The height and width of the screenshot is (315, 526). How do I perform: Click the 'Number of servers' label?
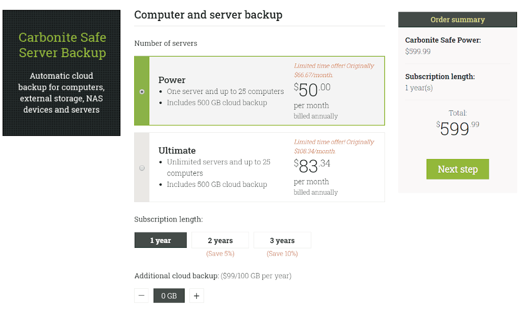(x=166, y=43)
